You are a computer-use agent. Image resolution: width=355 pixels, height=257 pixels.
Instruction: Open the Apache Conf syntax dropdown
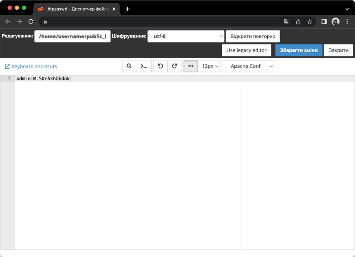pos(248,66)
